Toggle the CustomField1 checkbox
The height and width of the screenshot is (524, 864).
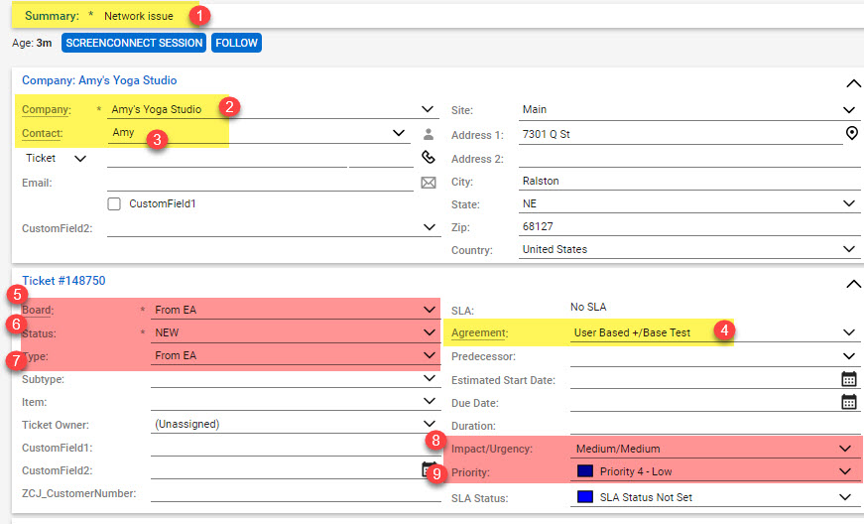pos(117,204)
